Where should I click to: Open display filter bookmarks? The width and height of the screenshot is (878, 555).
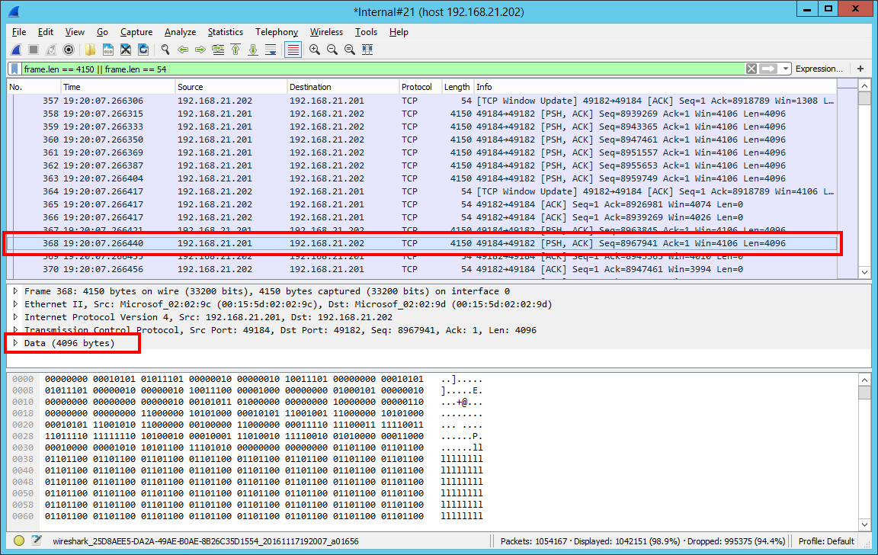pos(15,69)
